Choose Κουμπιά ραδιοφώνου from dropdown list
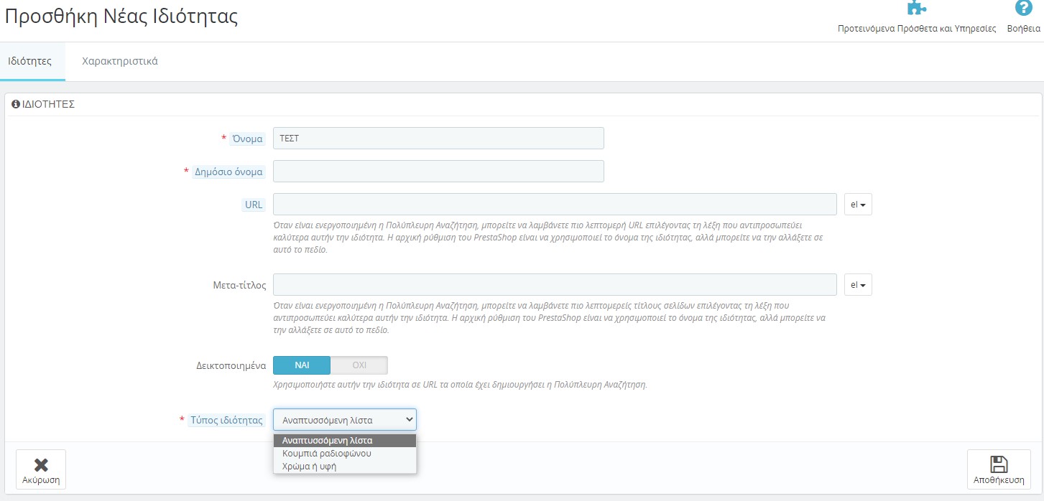Screen dimensions: 1044x501 (x=327, y=454)
